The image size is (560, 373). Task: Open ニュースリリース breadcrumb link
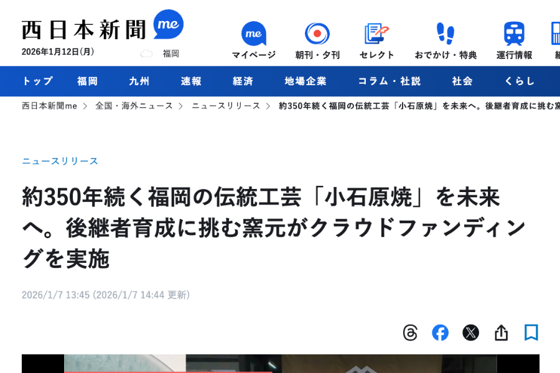226,106
